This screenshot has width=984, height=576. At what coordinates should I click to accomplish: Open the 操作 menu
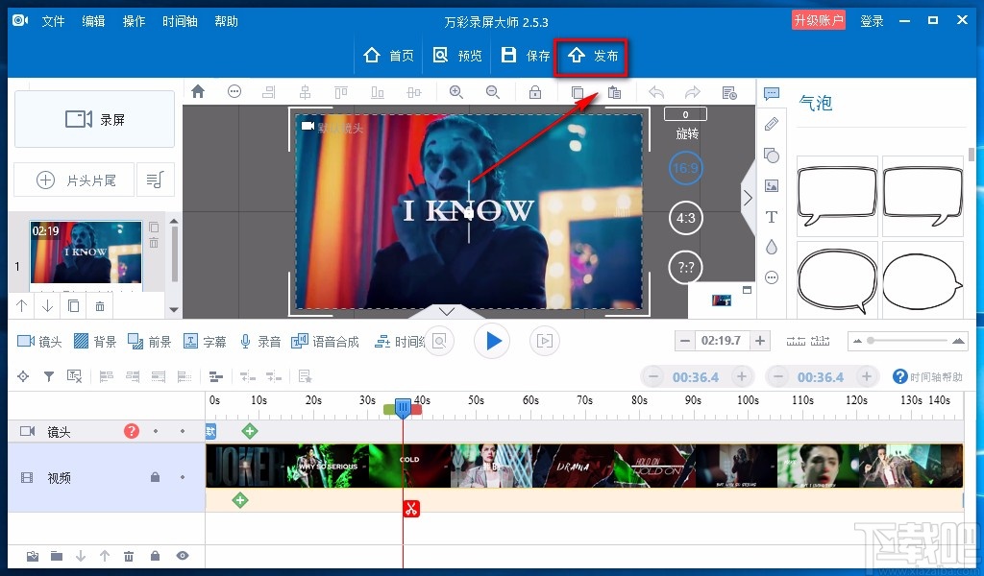[134, 21]
